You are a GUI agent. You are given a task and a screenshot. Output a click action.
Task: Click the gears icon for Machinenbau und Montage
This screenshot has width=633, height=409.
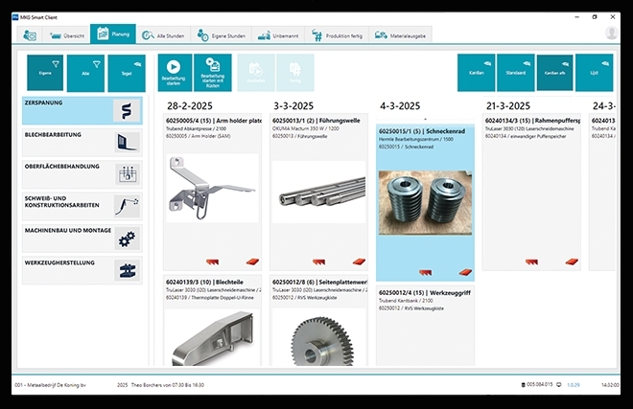coord(126,238)
